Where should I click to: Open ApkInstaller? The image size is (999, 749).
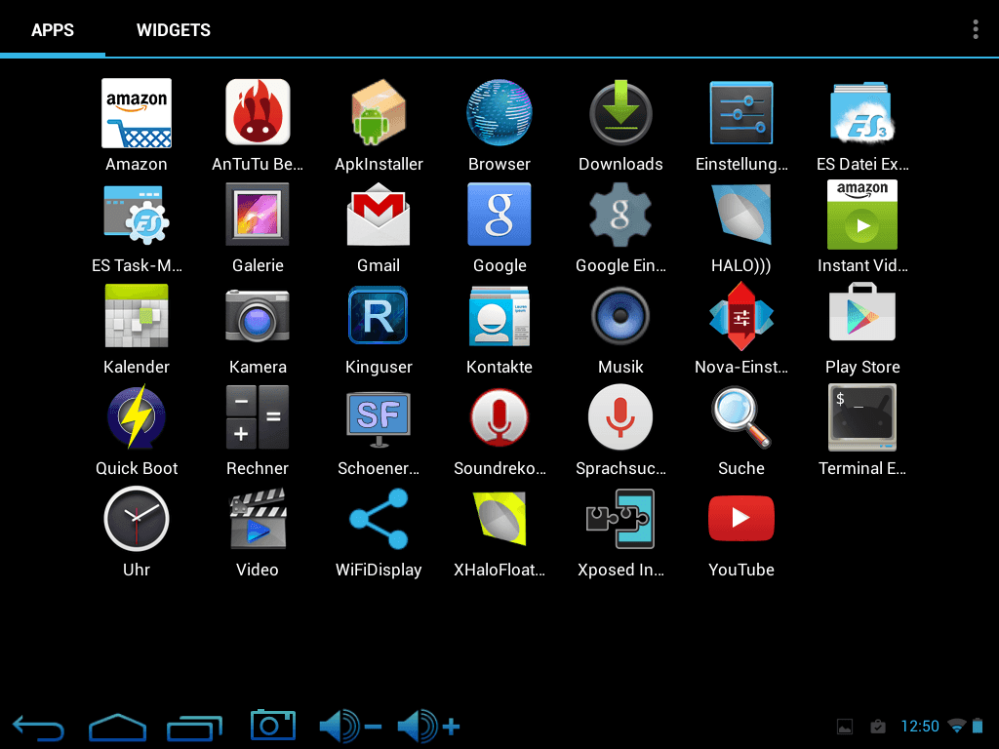379,113
